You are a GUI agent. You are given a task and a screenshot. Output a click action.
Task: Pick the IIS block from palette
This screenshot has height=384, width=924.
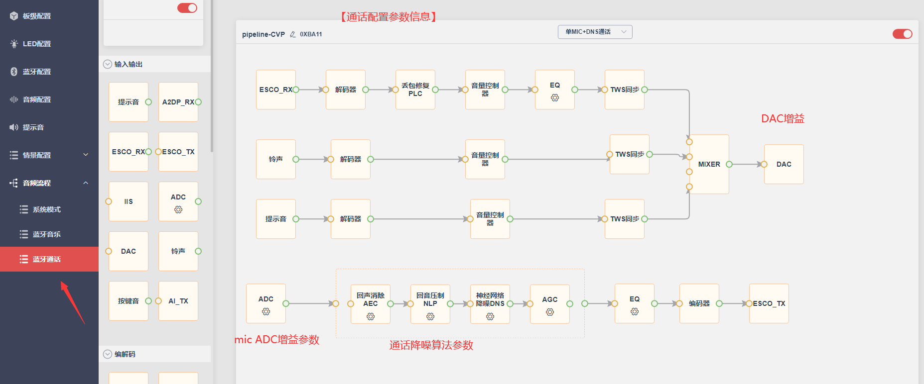point(129,201)
